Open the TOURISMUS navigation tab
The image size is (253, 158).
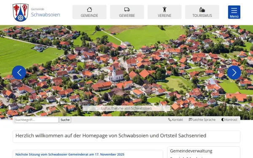202,12
